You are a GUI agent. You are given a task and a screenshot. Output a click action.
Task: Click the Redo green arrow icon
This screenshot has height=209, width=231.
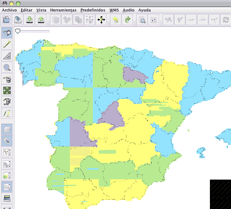click(127, 20)
